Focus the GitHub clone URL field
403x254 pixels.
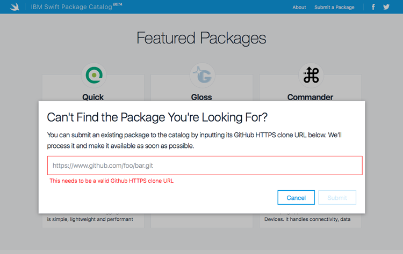(205, 166)
